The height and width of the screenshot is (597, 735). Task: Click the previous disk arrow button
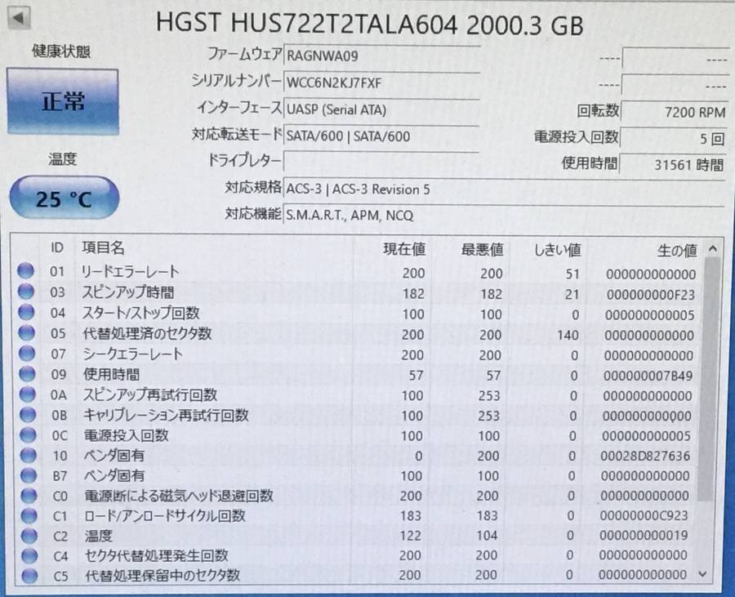click(20, 18)
